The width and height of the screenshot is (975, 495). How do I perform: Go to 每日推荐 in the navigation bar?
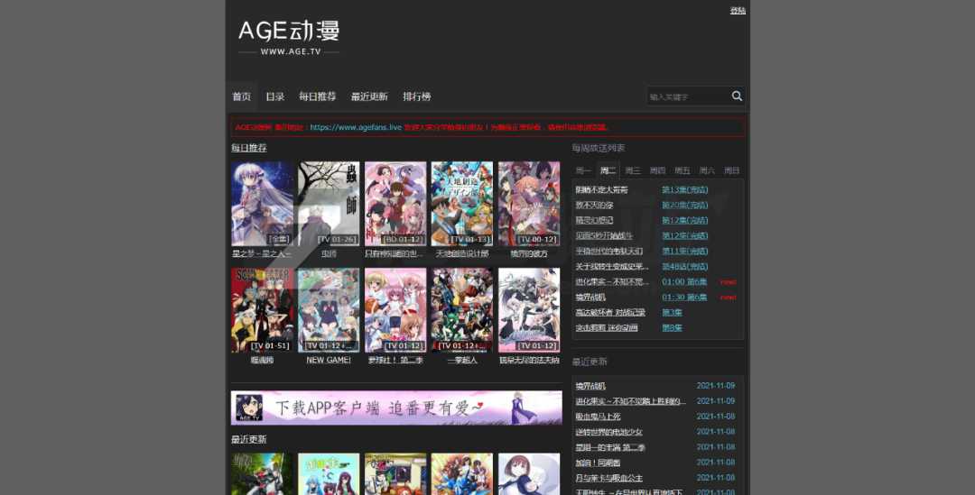pyautogui.click(x=317, y=96)
